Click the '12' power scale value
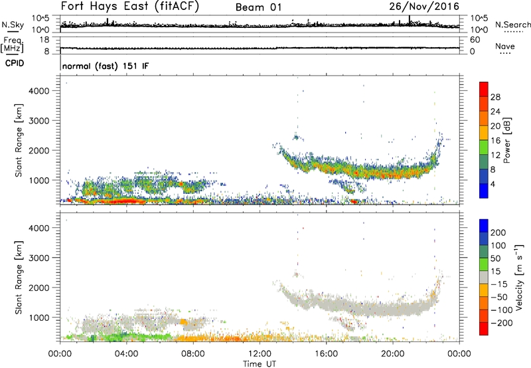The height and width of the screenshot is (368, 531). pyautogui.click(x=495, y=155)
